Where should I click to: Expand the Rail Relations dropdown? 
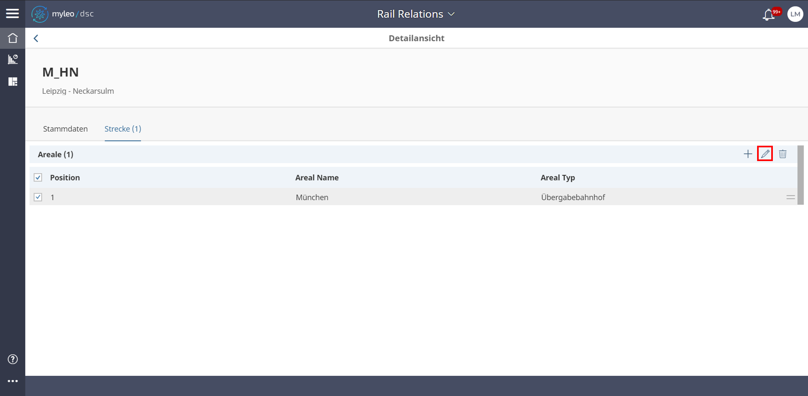[416, 14]
